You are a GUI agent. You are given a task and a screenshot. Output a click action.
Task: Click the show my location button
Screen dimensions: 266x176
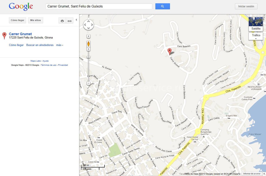(88, 36)
